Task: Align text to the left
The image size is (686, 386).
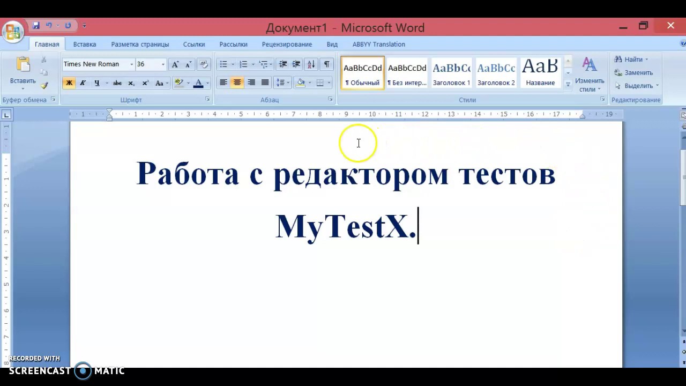Action: [x=223, y=83]
